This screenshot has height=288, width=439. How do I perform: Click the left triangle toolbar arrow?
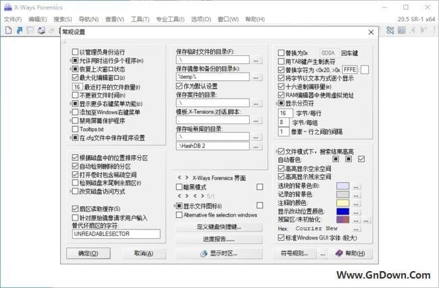[413, 30]
